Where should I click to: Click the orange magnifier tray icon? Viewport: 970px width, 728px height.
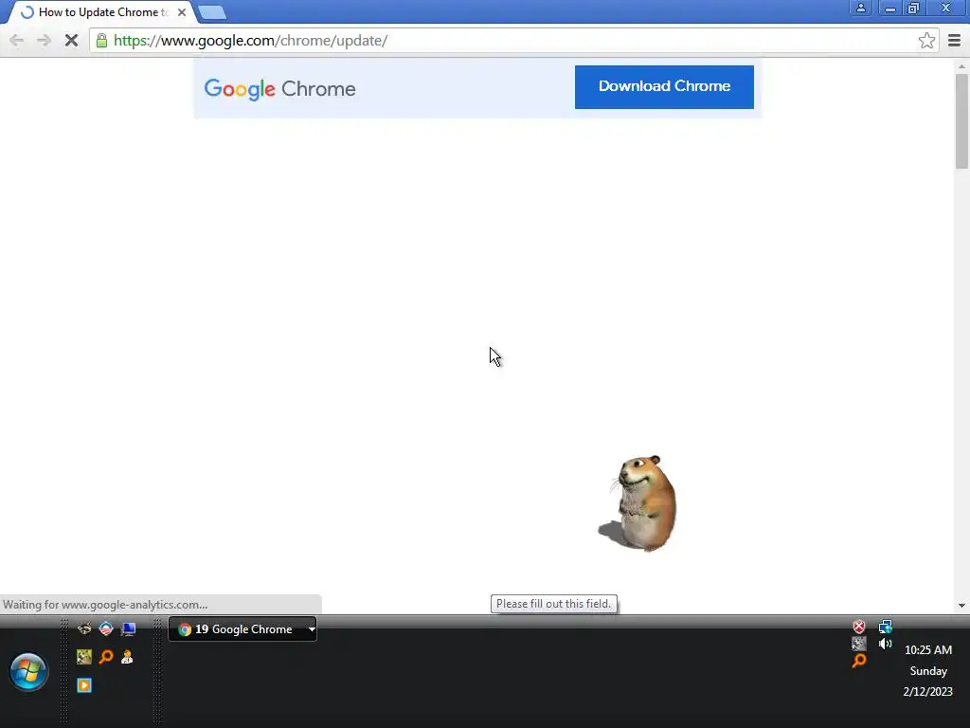(x=858, y=661)
